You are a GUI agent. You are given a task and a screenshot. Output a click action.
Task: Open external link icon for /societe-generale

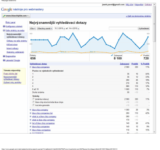coord(33,105)
